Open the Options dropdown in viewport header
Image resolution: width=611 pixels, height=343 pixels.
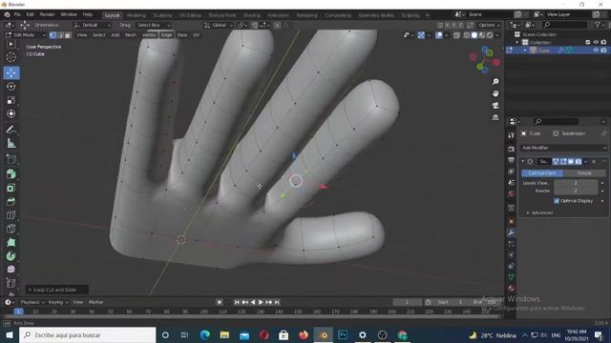click(489, 25)
